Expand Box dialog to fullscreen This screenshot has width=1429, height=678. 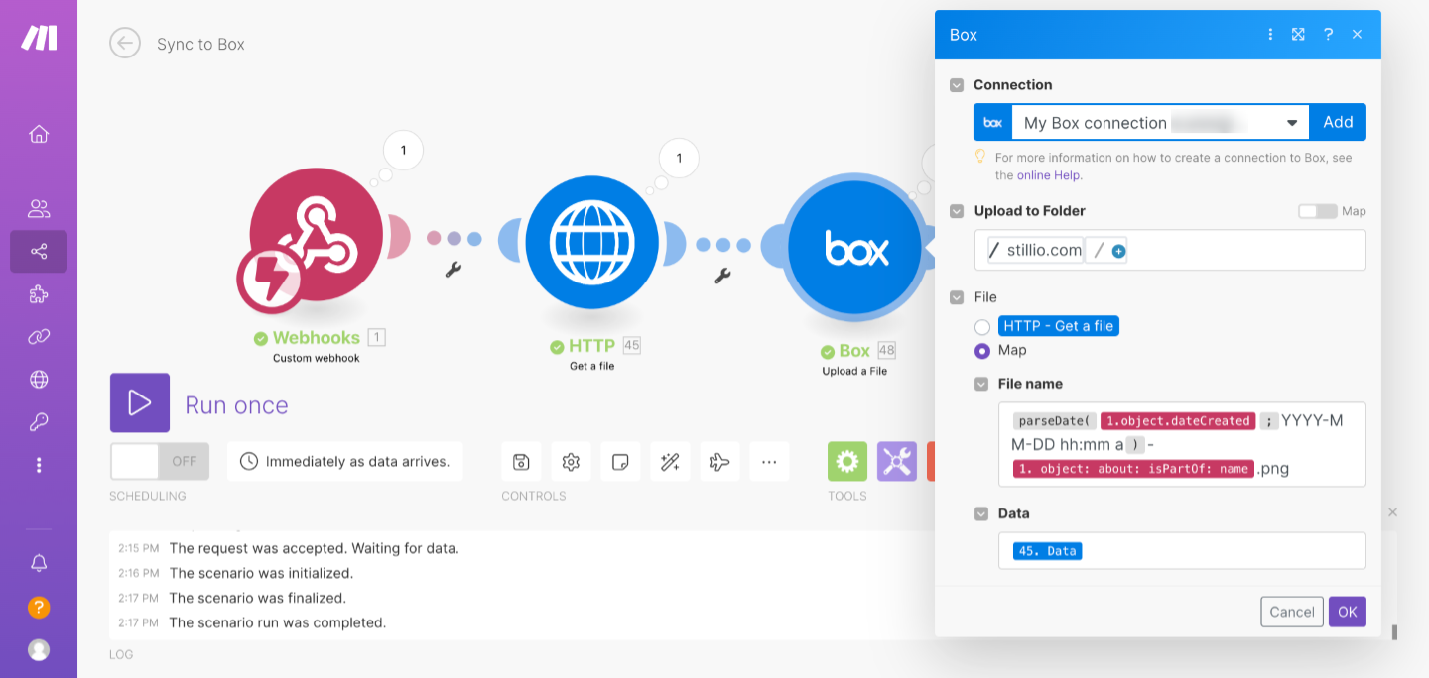click(x=1298, y=35)
